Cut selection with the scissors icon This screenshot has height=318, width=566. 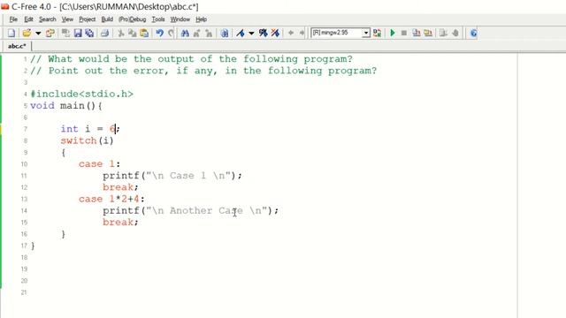tap(121, 34)
